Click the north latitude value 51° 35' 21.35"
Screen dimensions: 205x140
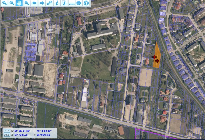(22, 131)
